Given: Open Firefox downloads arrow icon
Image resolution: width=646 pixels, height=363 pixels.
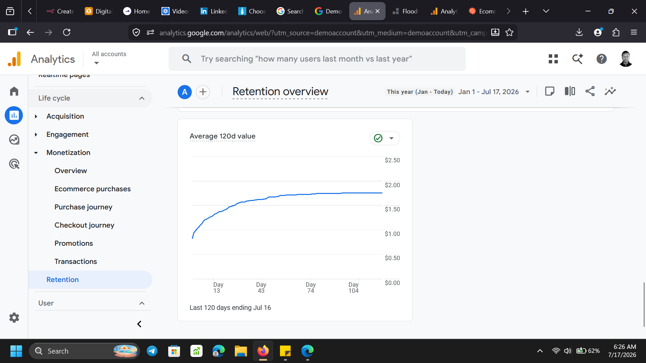Looking at the screenshot, I should (x=579, y=32).
